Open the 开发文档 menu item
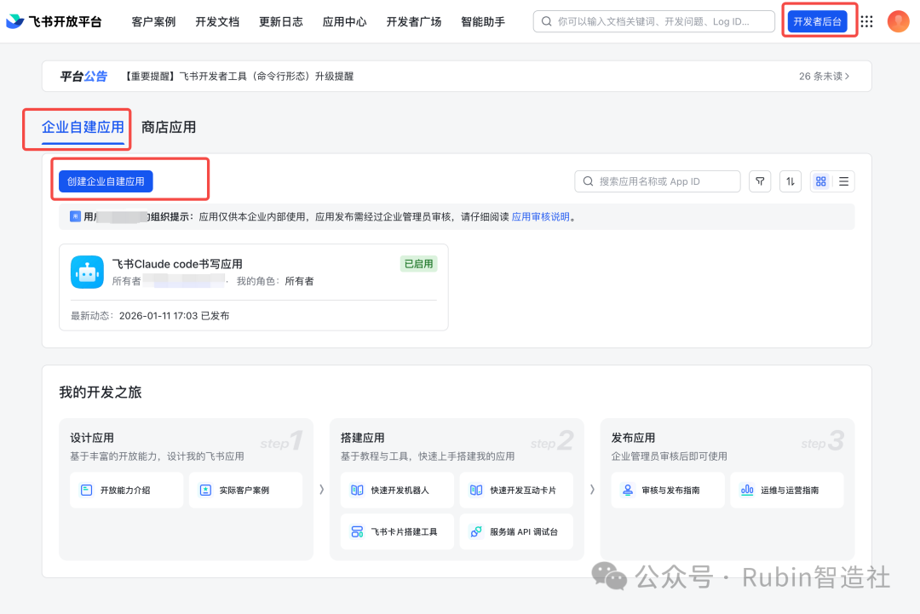 point(217,21)
